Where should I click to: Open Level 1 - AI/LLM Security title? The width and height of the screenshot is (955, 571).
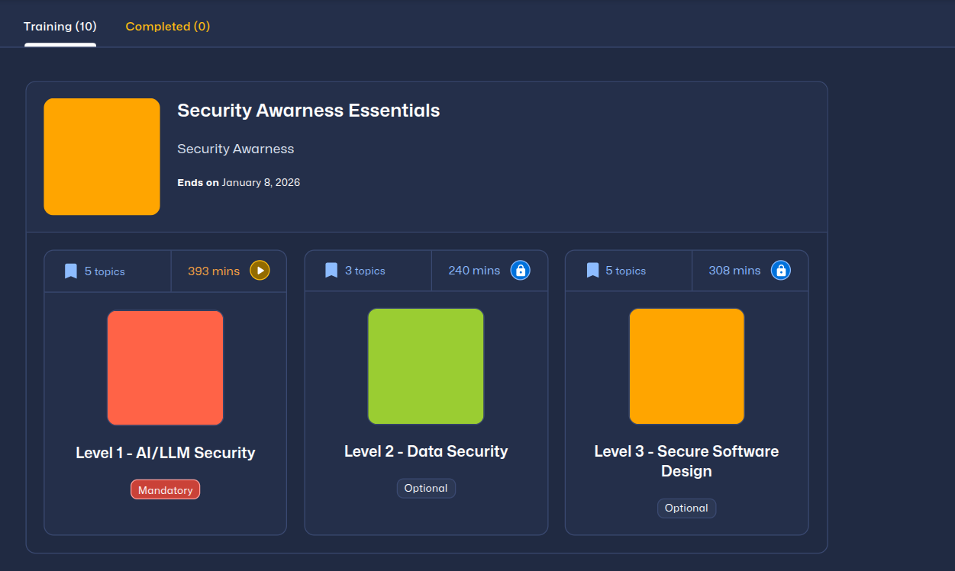(x=165, y=453)
